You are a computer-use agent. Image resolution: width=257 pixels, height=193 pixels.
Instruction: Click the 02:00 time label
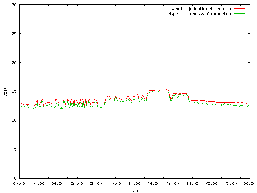pyautogui.click(x=39, y=183)
